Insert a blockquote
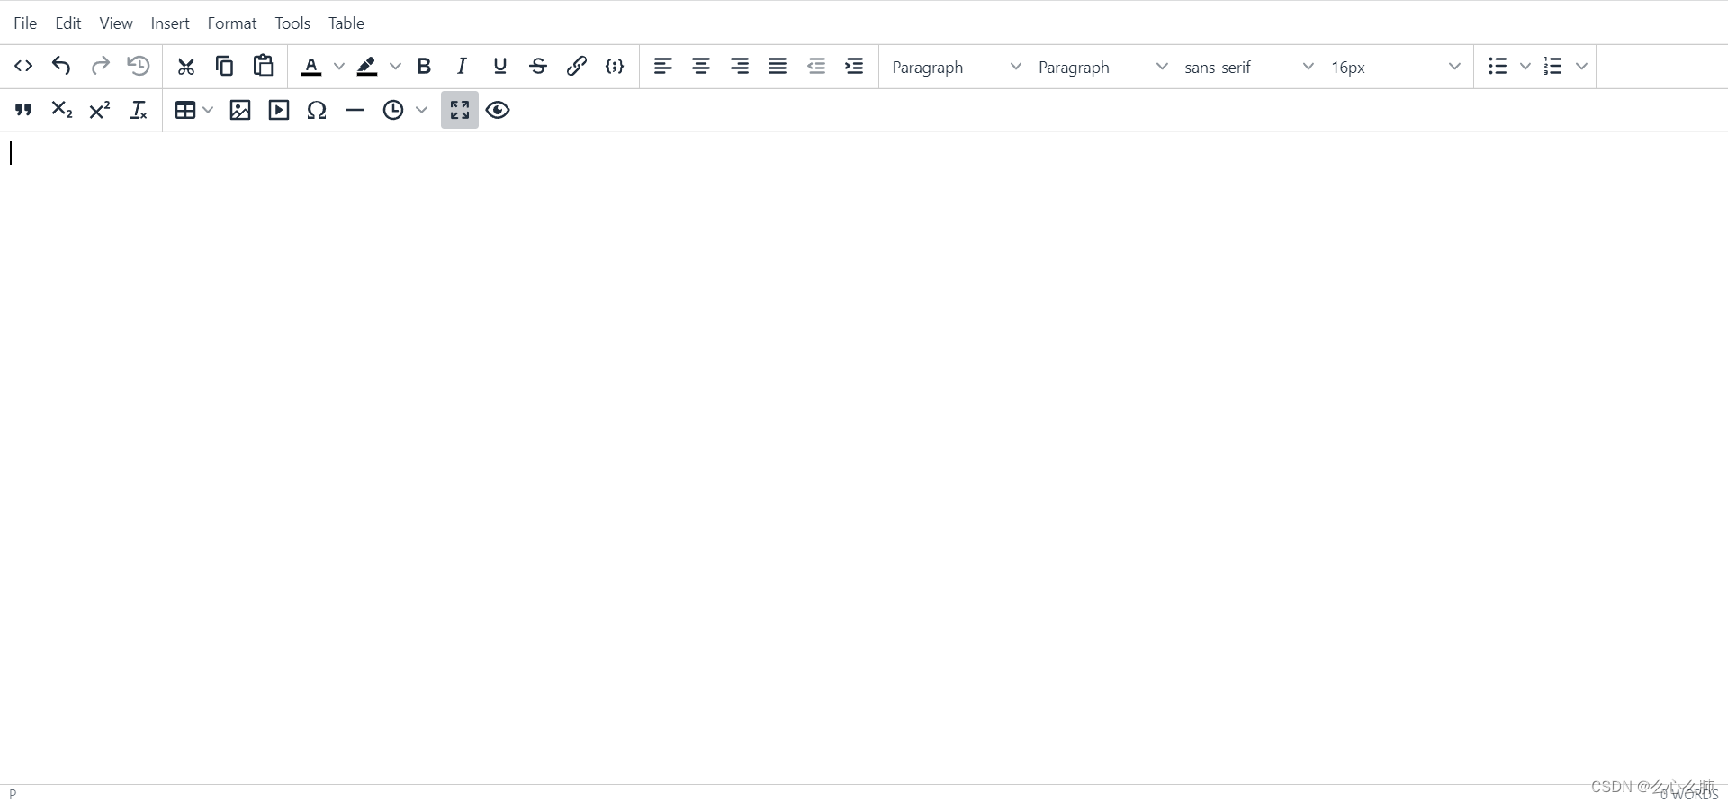The height and width of the screenshot is (803, 1728). (x=23, y=110)
